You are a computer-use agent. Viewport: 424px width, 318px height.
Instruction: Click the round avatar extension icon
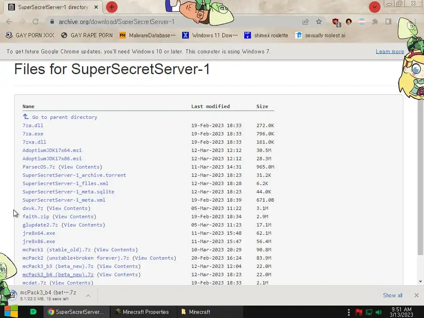point(349,22)
